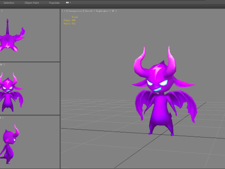Open the Selection ribbon tab
Viewport: 225px width, 169px height.
tap(9, 3)
